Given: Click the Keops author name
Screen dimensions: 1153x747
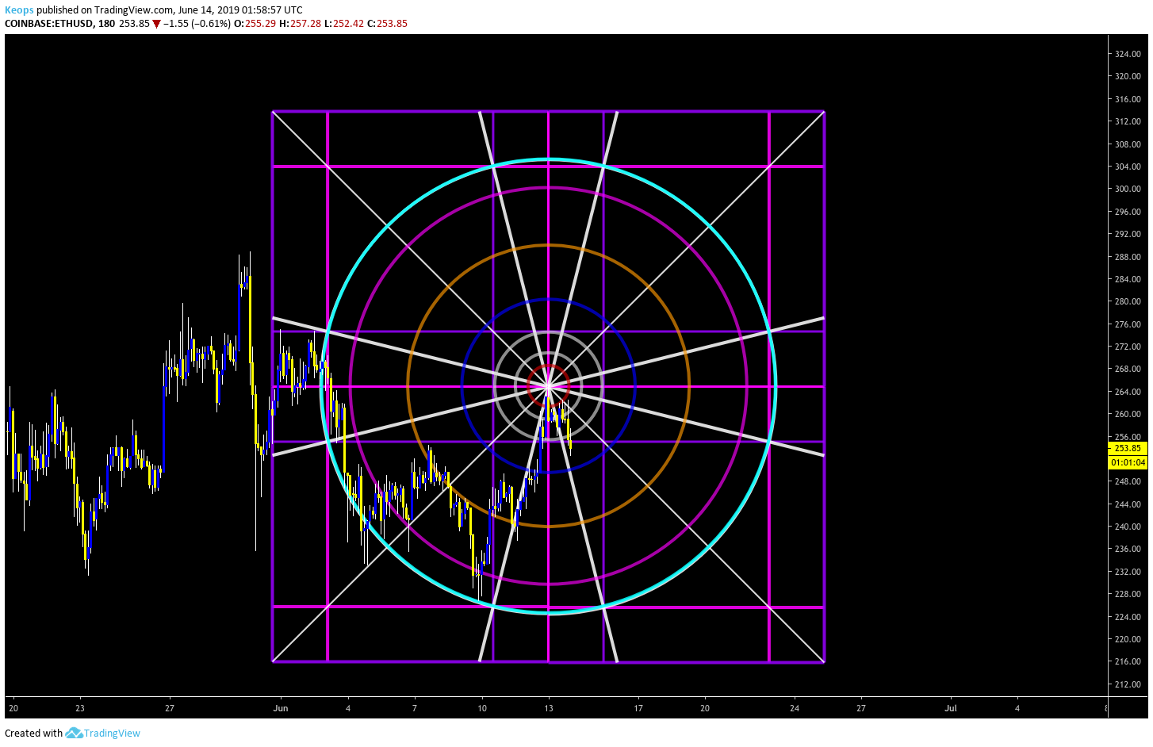Looking at the screenshot, I should [x=19, y=10].
